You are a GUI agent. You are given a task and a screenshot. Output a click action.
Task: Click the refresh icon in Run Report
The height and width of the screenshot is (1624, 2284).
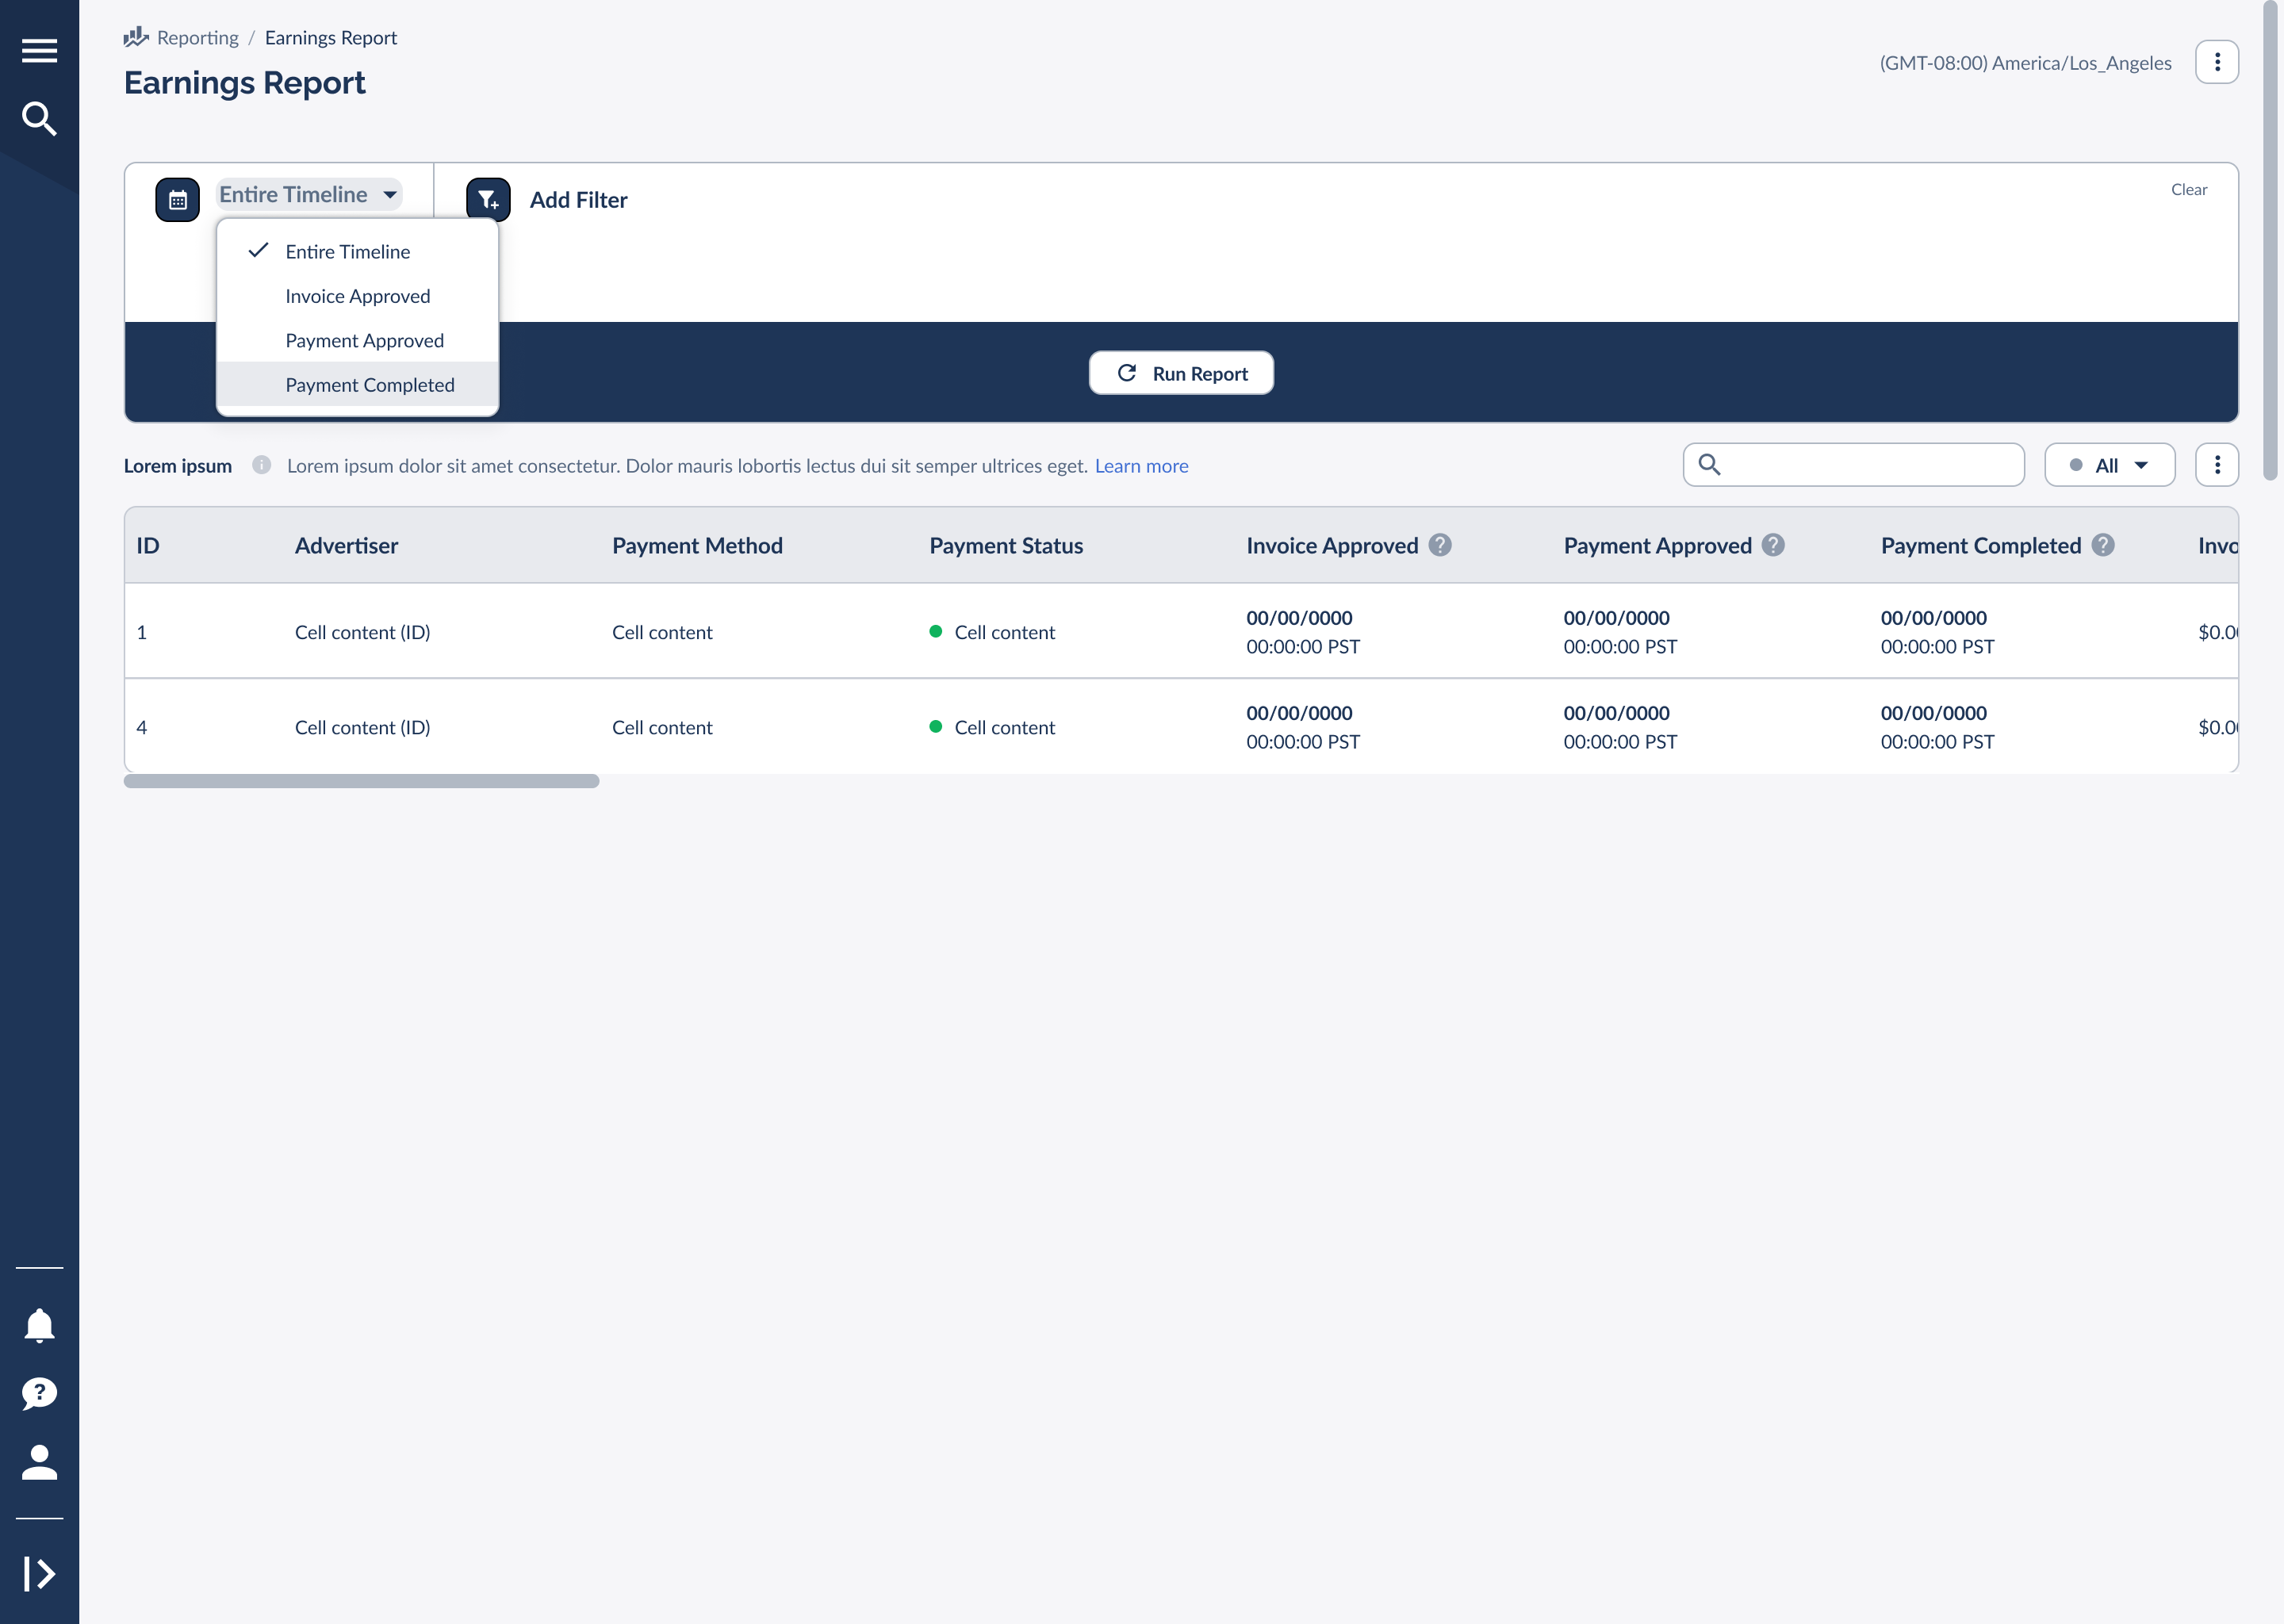1127,373
